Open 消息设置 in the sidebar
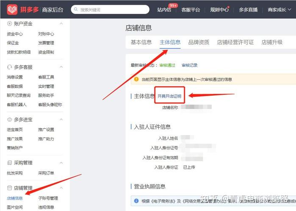Viewport: 296px width, 211px height. (x=15, y=77)
